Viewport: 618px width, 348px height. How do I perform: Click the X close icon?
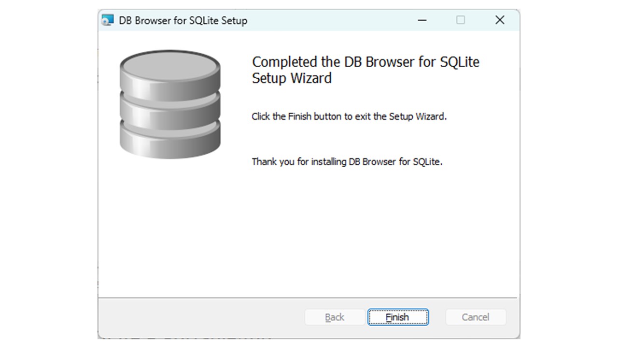500,20
